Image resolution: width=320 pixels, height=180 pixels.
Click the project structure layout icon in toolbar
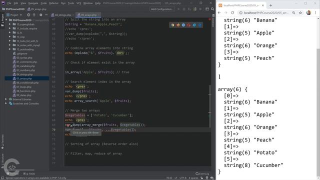pyautogui.click(x=207, y=9)
